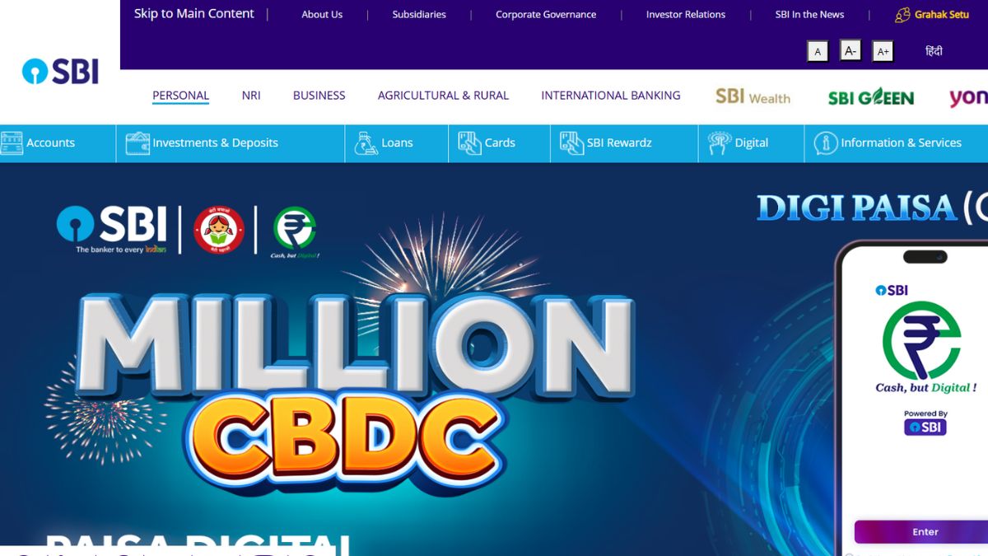Click the Loans money bag icon
Screen dimensions: 988x556
pyautogui.click(x=366, y=143)
